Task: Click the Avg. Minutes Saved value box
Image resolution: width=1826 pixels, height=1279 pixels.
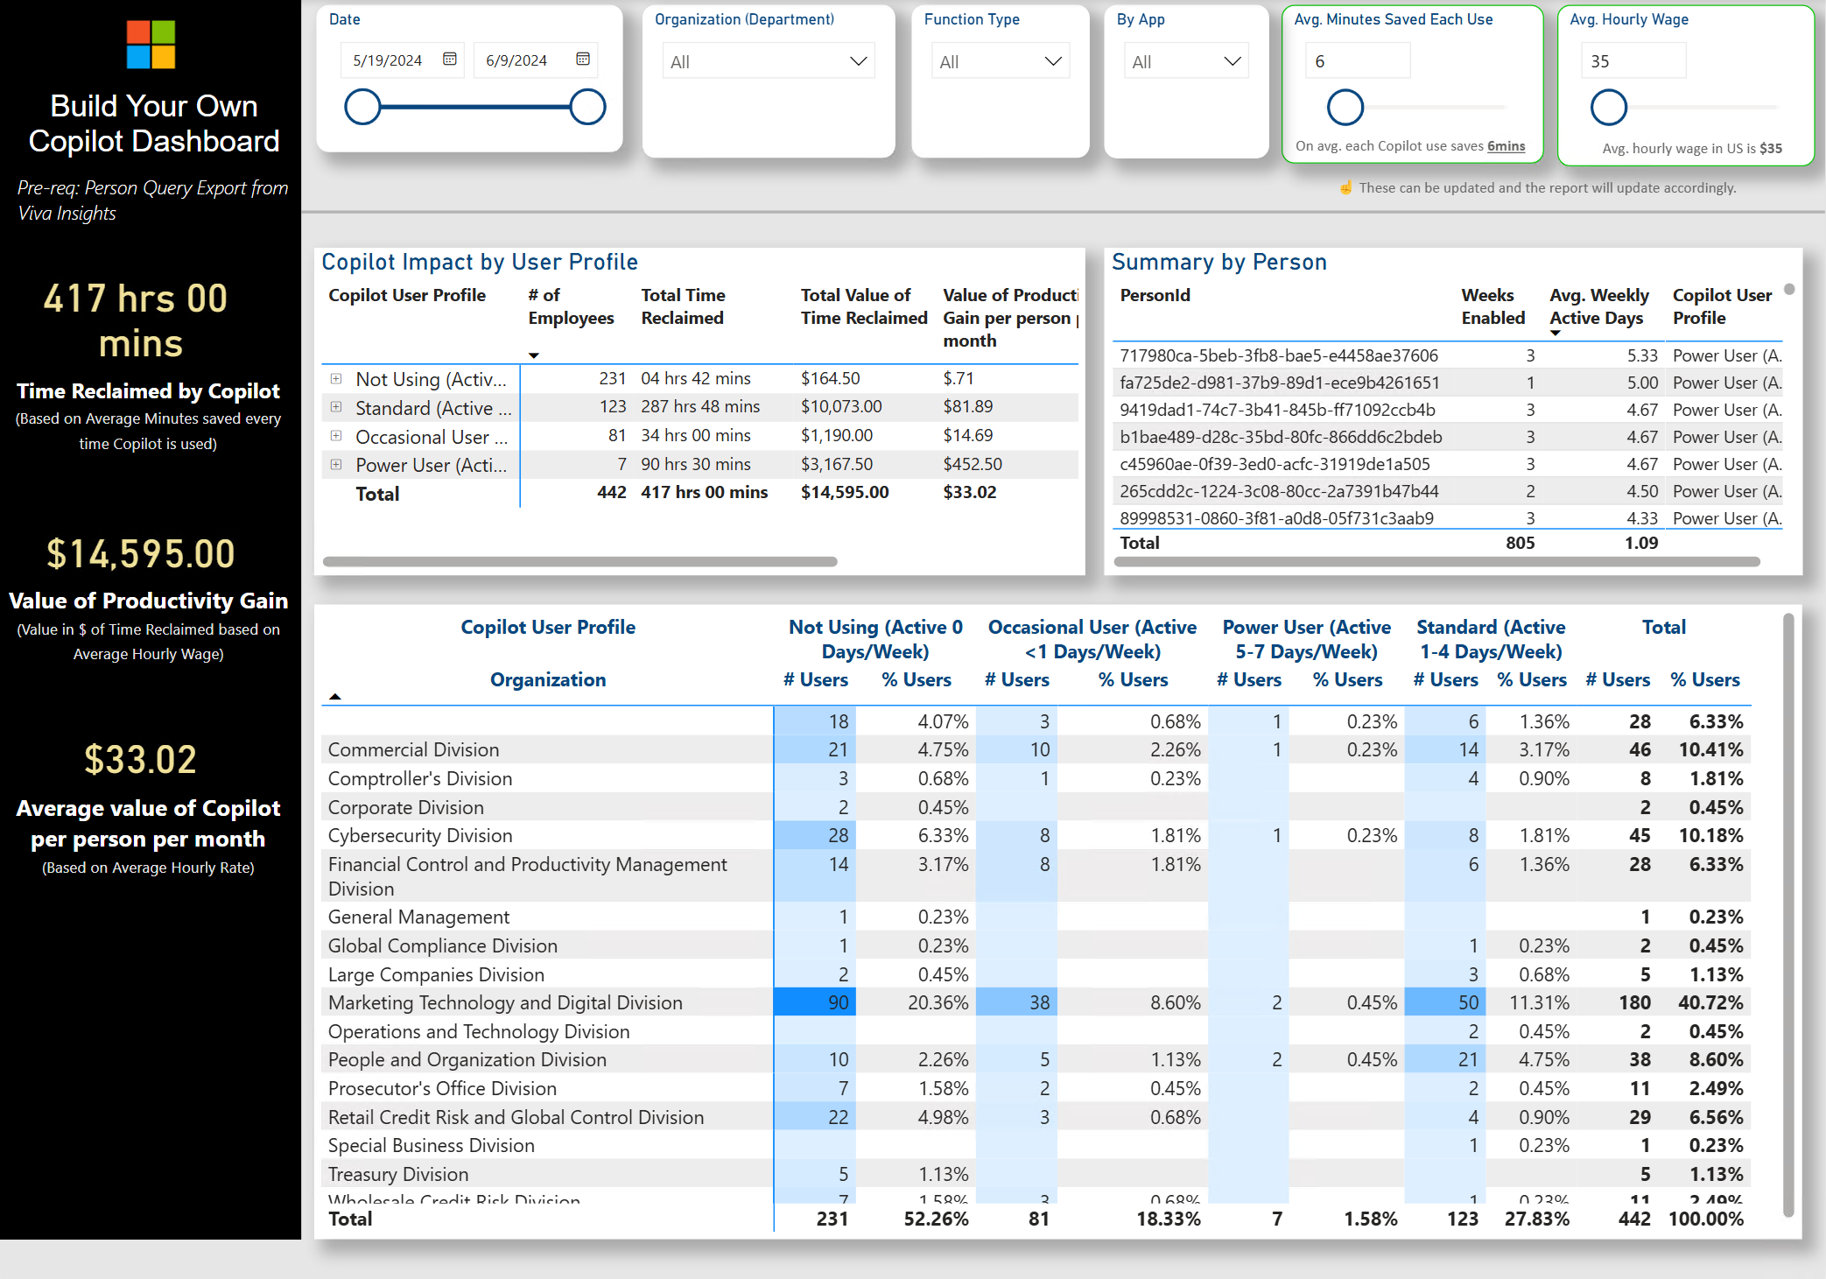Action: coord(1358,61)
